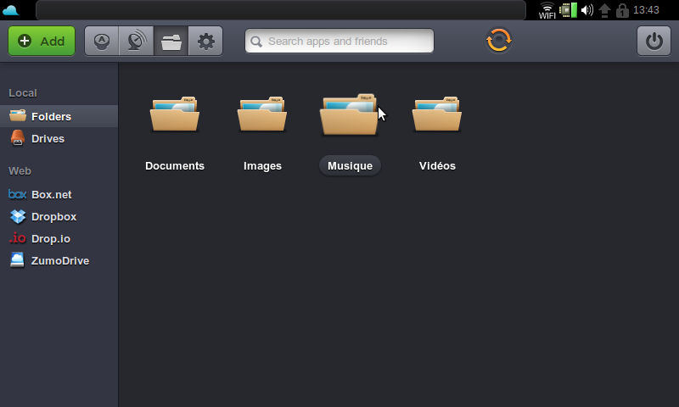Focus the Search apps and friends field
The image size is (679, 407).
pyautogui.click(x=339, y=41)
